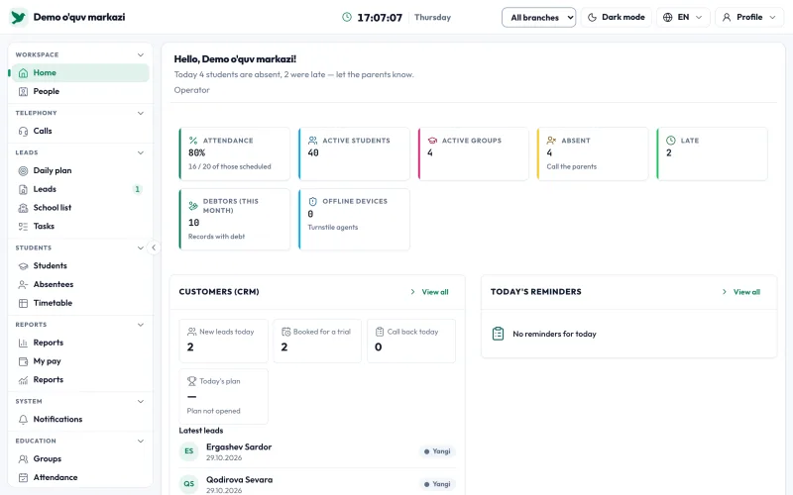793x495 pixels.
Task: Toggle Dark mode
Action: [616, 17]
